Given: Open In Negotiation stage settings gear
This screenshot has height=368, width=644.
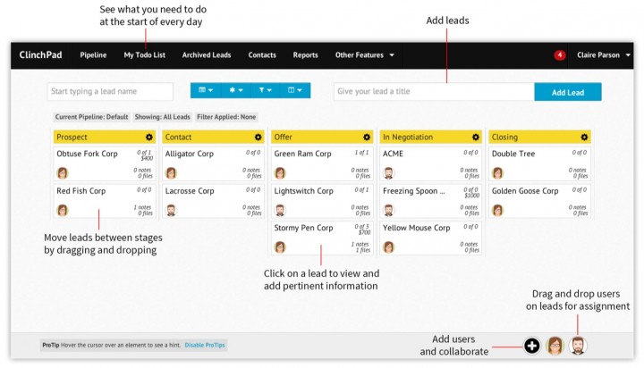Looking at the screenshot, I should [x=476, y=137].
